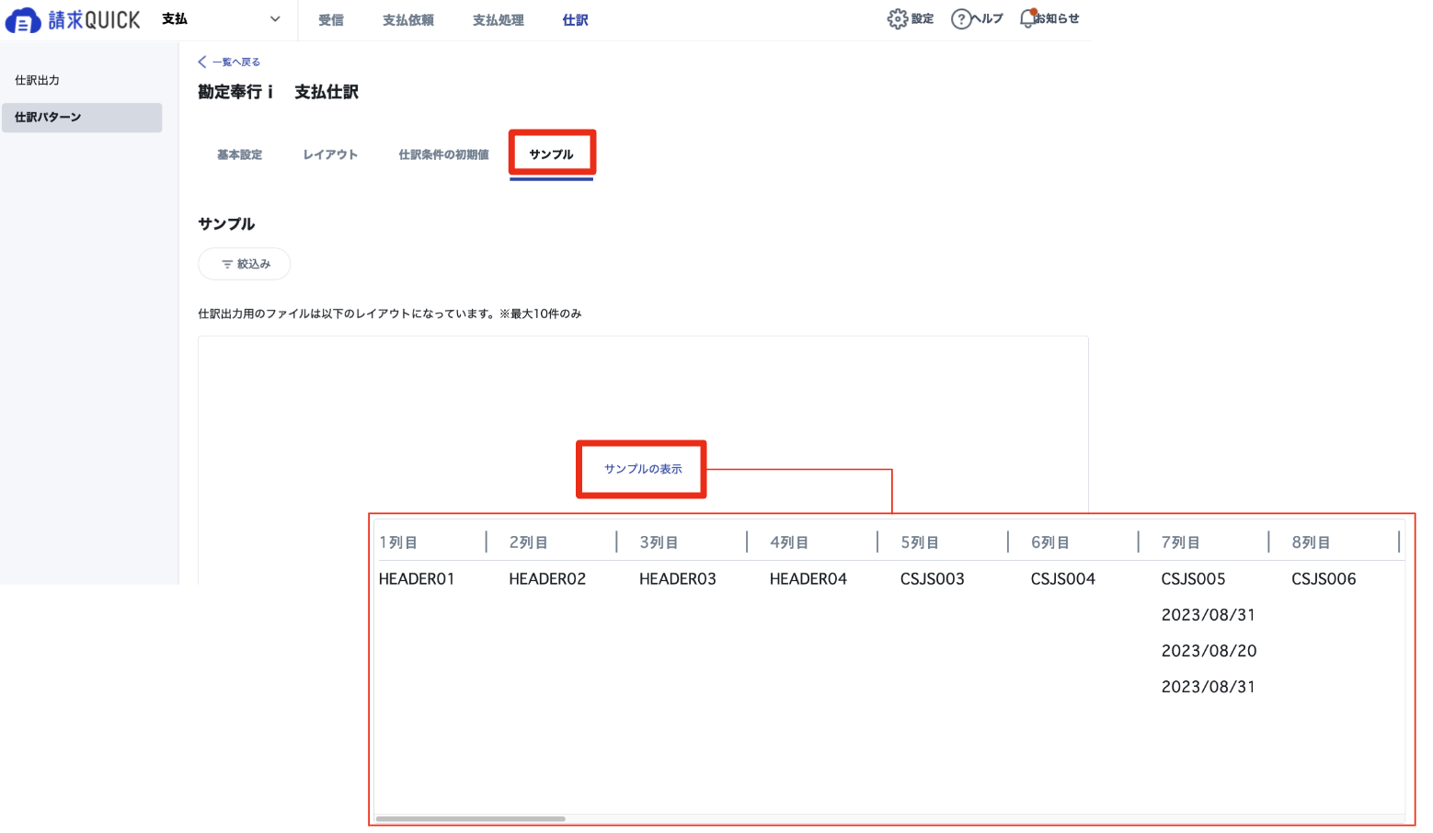Viewport: 1433px width, 833px height.
Task: Click the サンプルの表示 link
Action: 643,469
